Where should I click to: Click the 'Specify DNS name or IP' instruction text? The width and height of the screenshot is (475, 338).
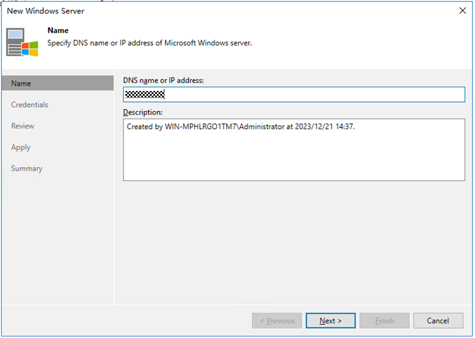pyautogui.click(x=149, y=43)
